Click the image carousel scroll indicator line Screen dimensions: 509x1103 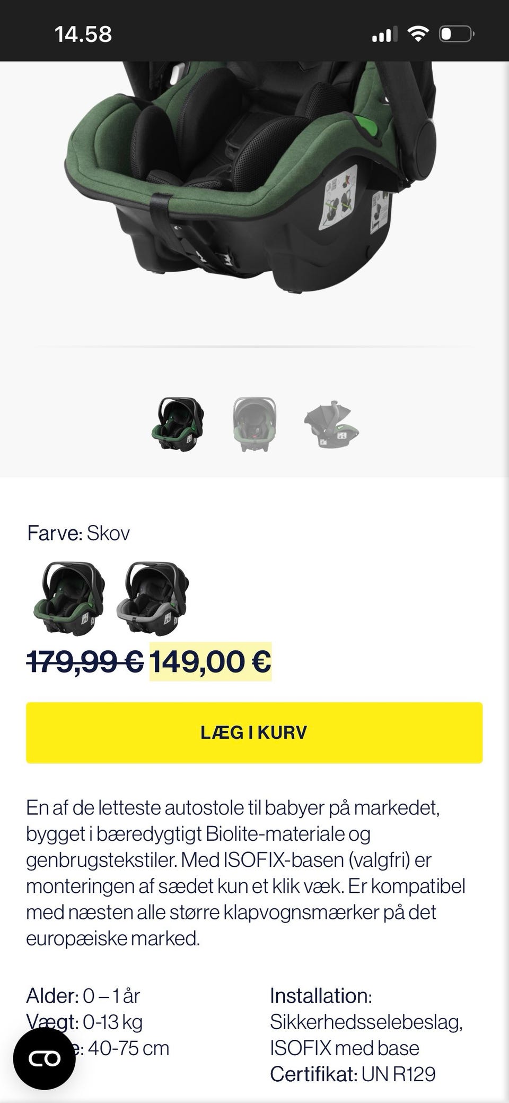[254, 347]
